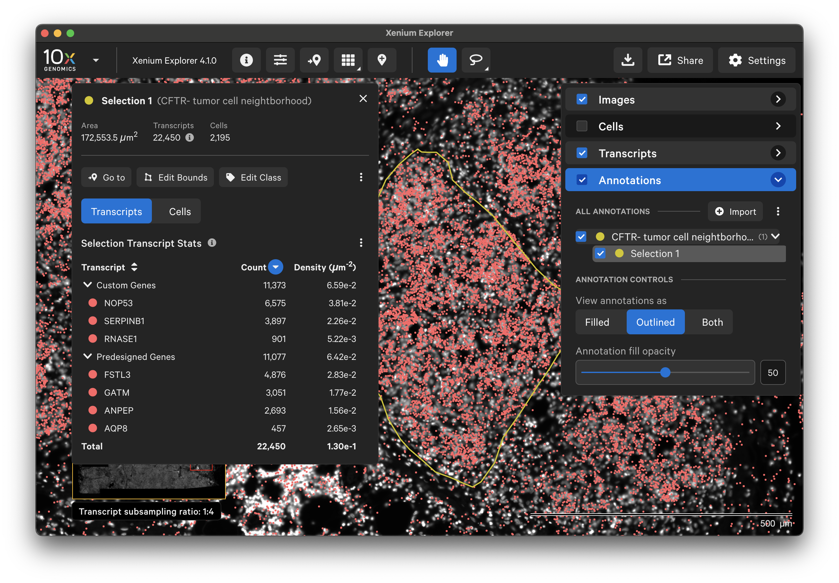Uncheck the Selection 1 annotation checkbox
The image size is (839, 583).
pyautogui.click(x=600, y=253)
